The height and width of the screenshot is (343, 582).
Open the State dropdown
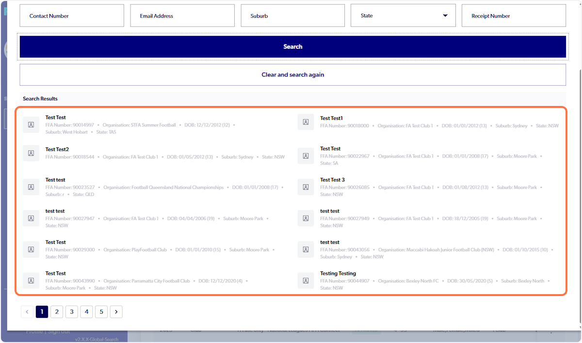(403, 15)
